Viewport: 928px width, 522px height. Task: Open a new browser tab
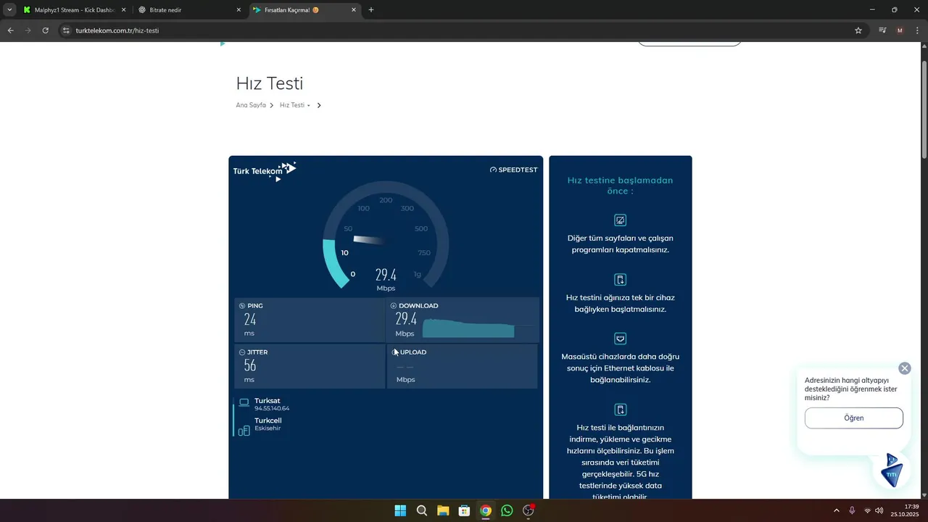tap(371, 10)
